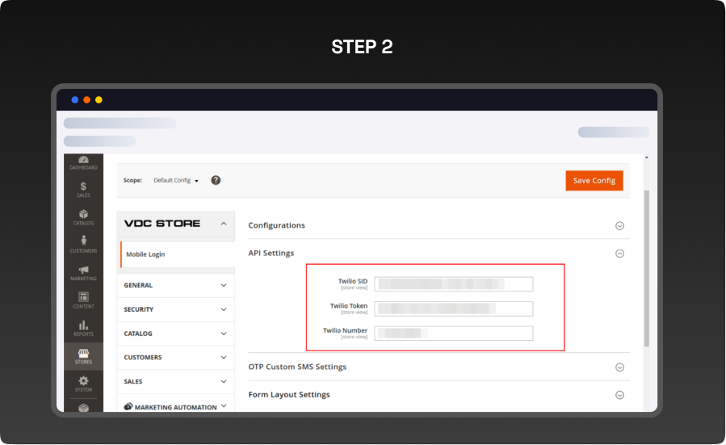726x445 pixels.
Task: Open the Scope Default Config dropdown
Action: (176, 180)
